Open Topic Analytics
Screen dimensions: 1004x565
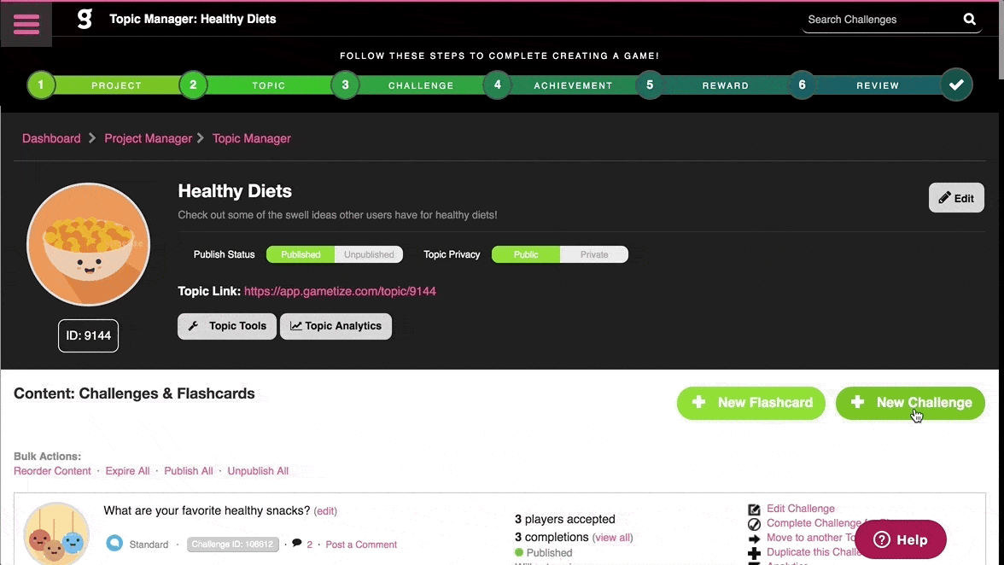click(x=336, y=326)
